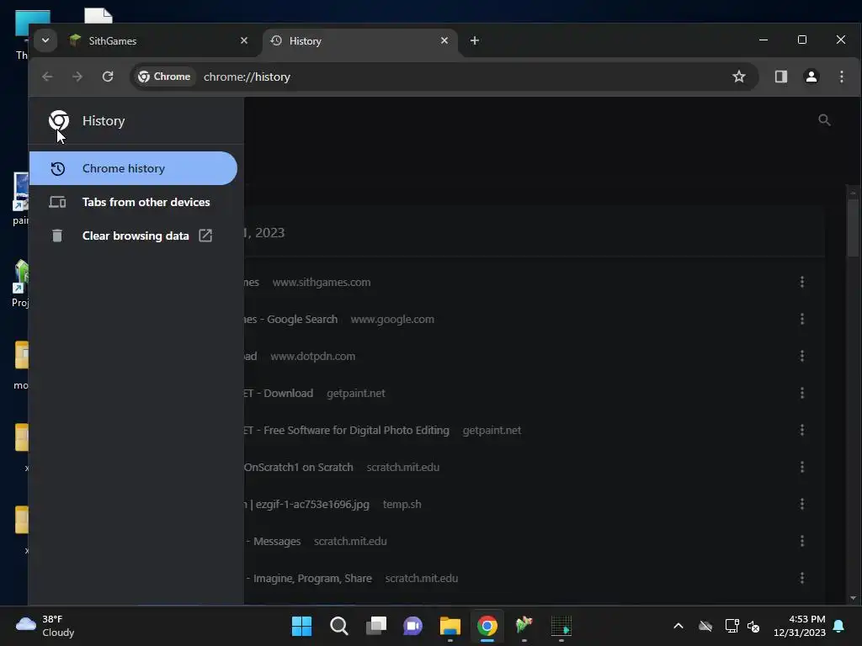Screen dimensions: 862x646
Task: Open the tab search dropdown arrow
Action: (x=45, y=40)
